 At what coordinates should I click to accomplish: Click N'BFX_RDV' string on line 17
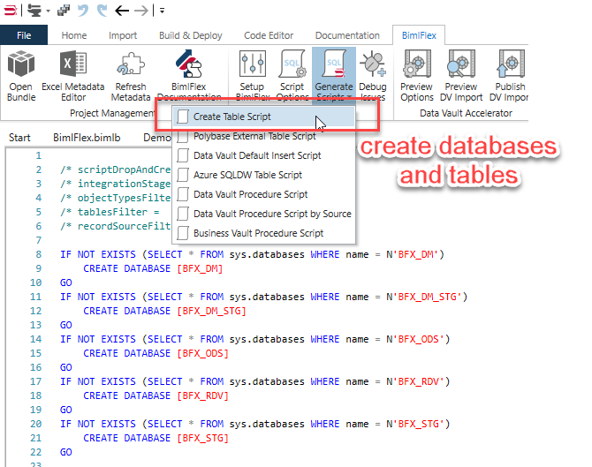tap(415, 381)
